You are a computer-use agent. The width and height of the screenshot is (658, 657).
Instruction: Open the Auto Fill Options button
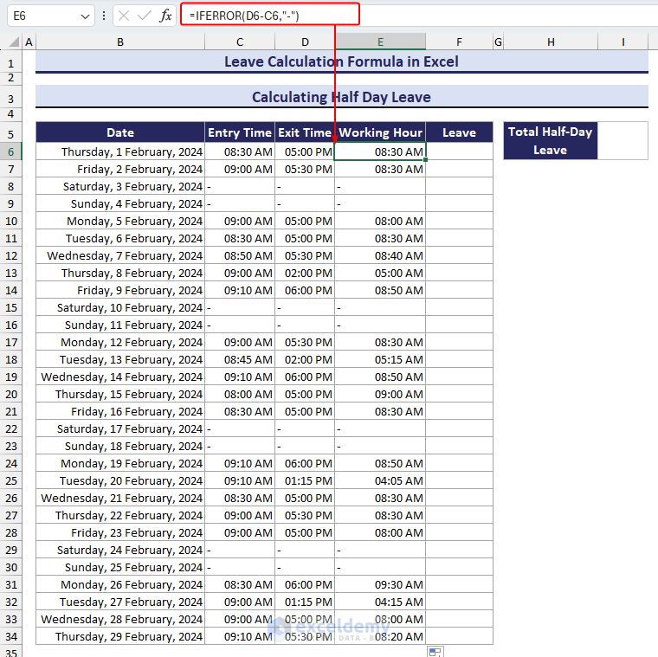(435, 652)
